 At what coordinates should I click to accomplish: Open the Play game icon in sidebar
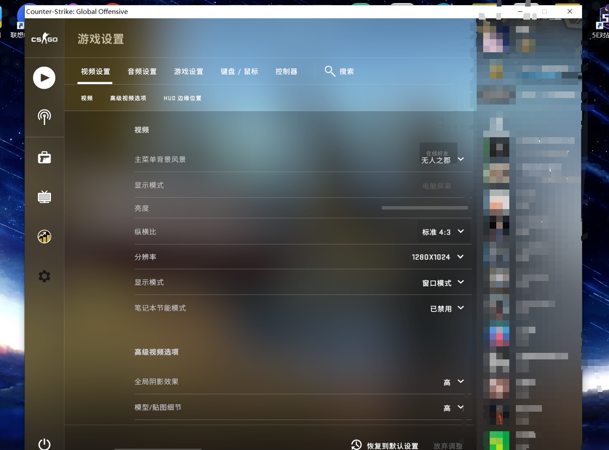pyautogui.click(x=44, y=78)
